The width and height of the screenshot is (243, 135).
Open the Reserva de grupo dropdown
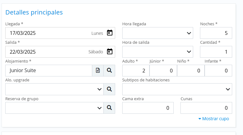pos(54,108)
